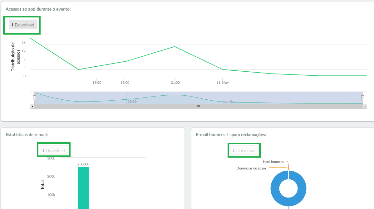Screen dimensions: 374x209
Task: Click the navigator scrollbar thumb grip
Action: click(x=199, y=107)
